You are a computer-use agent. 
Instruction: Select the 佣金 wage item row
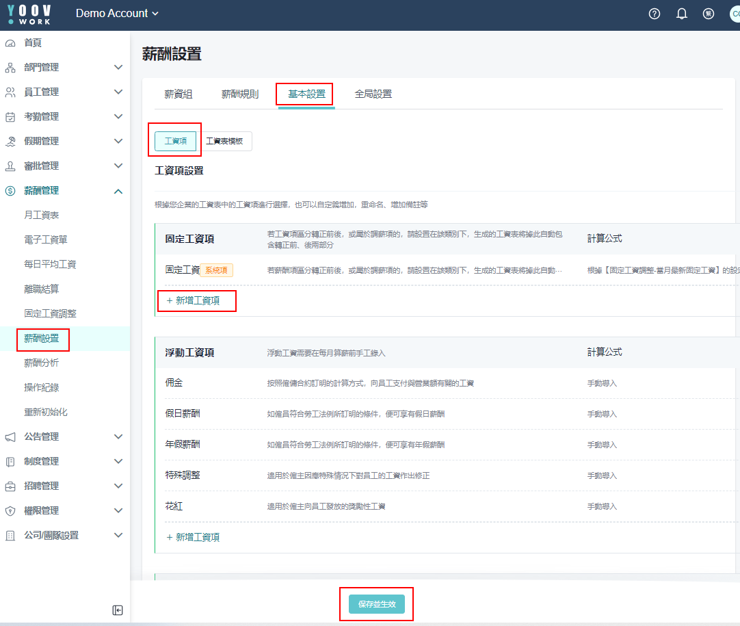click(174, 383)
